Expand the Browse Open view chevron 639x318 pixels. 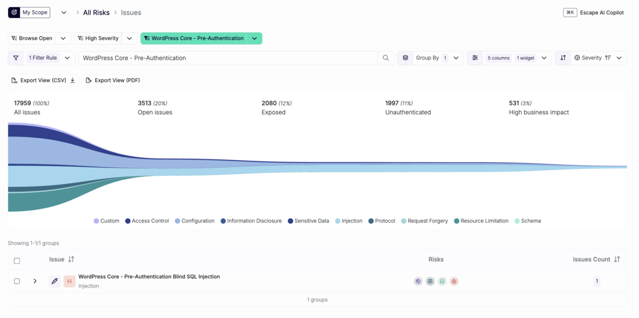(x=63, y=38)
